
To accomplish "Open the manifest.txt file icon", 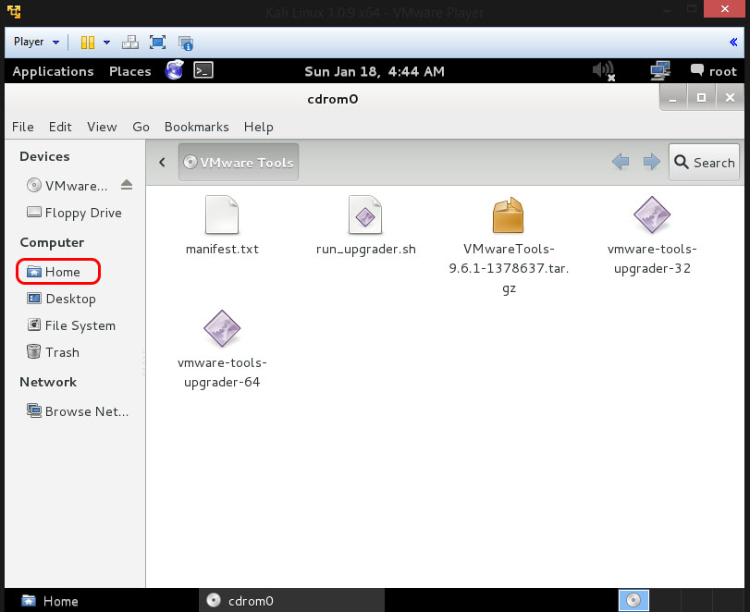I will point(222,215).
